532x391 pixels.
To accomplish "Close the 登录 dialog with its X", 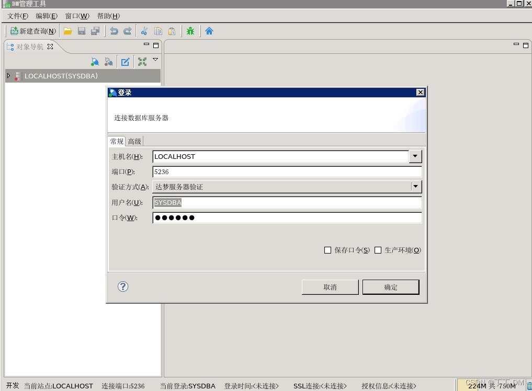I will [x=420, y=92].
